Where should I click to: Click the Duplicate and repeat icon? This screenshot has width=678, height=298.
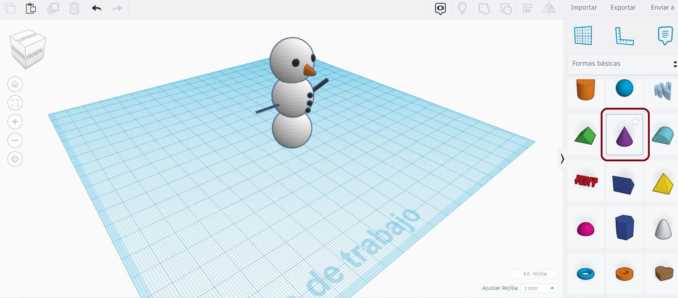pyautogui.click(x=53, y=8)
